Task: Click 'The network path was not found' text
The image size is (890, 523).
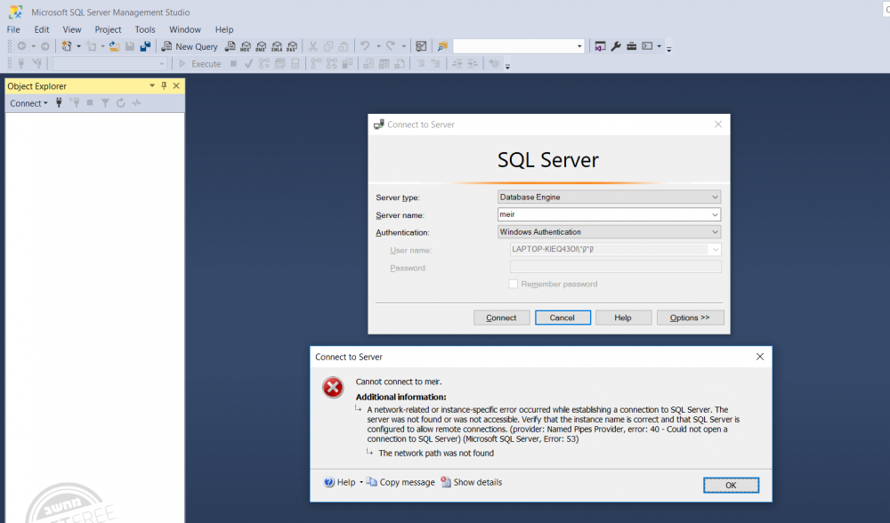Action: pos(436,454)
